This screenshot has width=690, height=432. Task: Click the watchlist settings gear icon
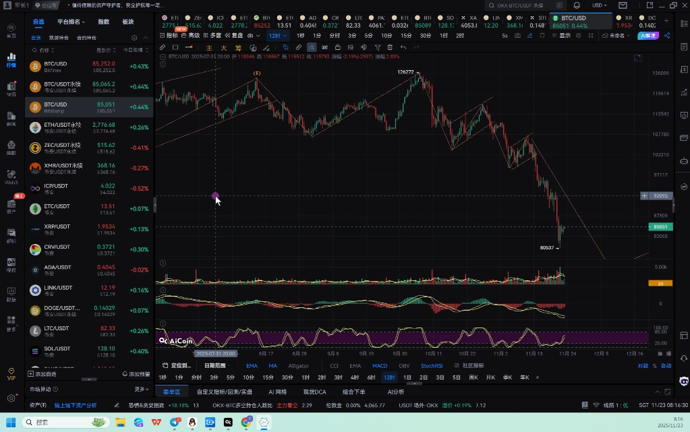(x=135, y=38)
